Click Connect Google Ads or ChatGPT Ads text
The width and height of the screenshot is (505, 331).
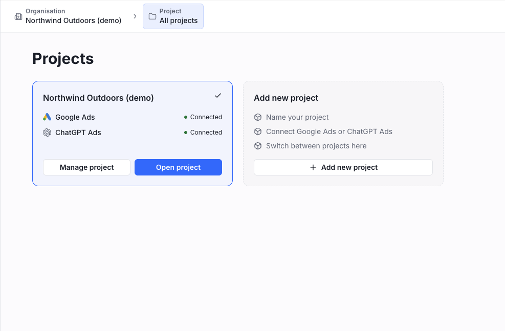(329, 131)
